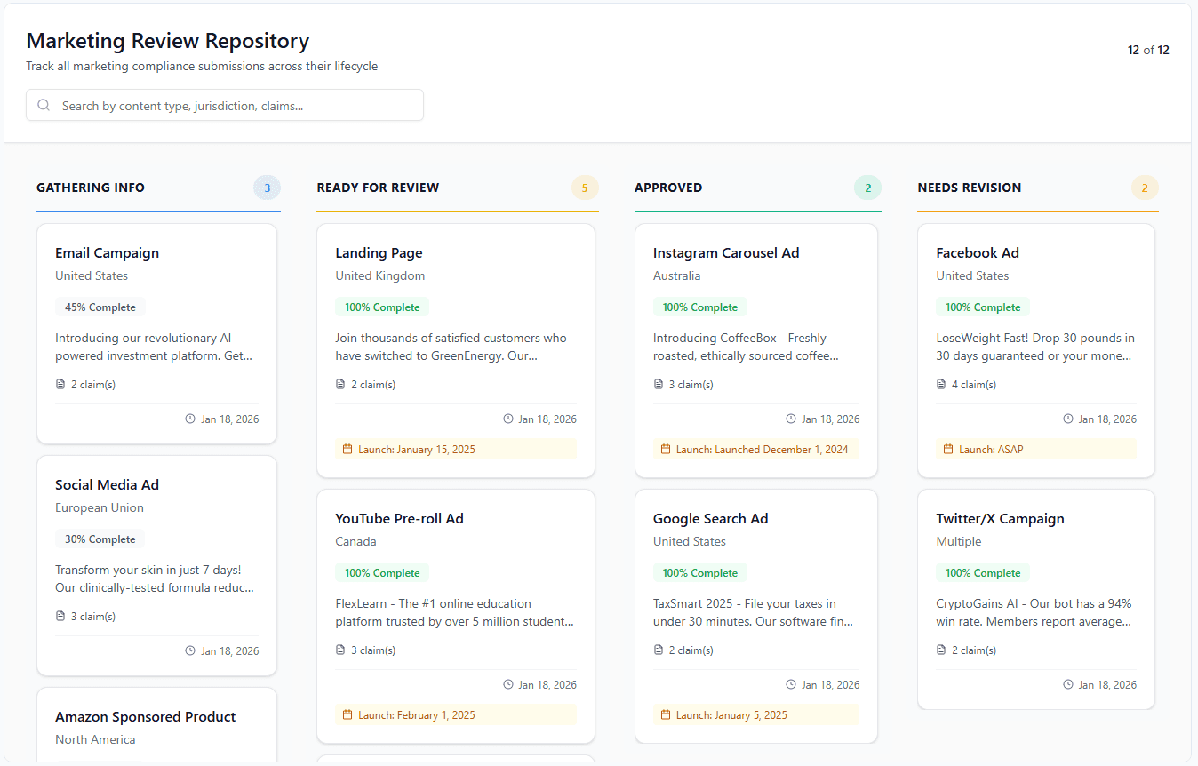Click 100% Complete badge on Facebook Ad
The height and width of the screenshot is (766, 1198).
(x=983, y=307)
